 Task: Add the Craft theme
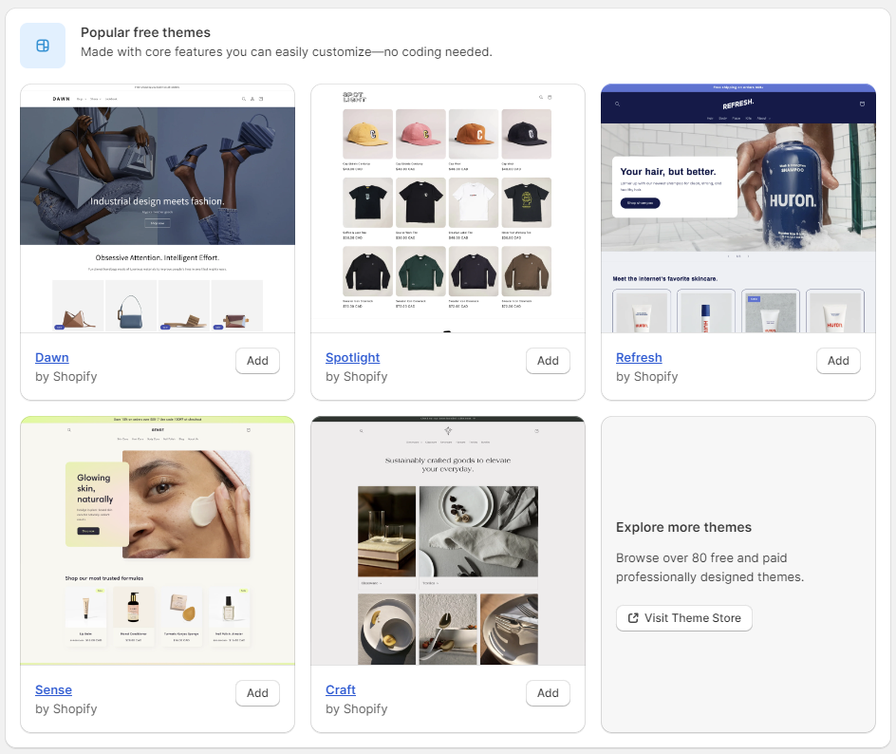(548, 693)
